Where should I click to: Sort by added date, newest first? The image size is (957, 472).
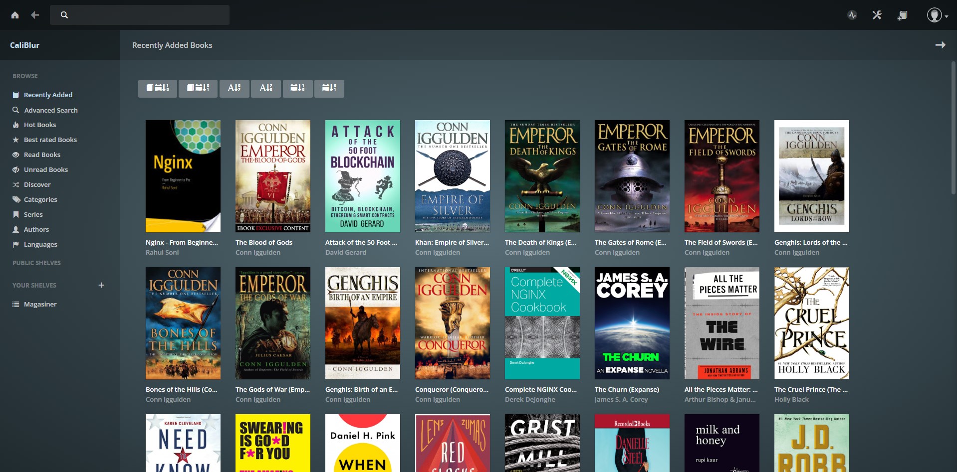click(158, 88)
